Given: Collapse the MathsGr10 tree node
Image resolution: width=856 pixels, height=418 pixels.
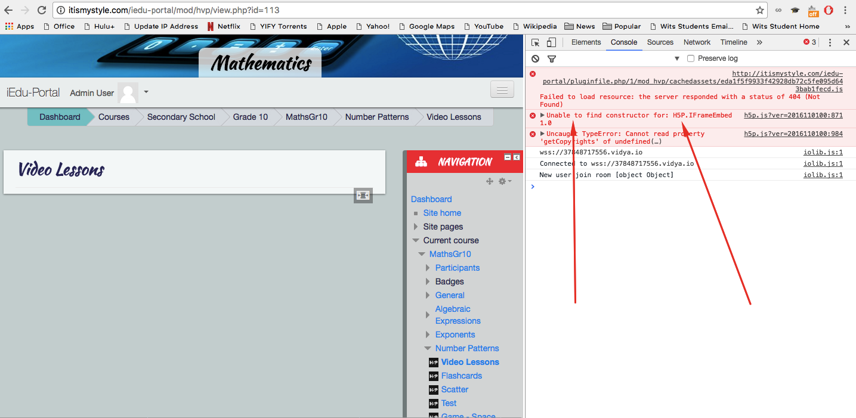Looking at the screenshot, I should pos(422,254).
